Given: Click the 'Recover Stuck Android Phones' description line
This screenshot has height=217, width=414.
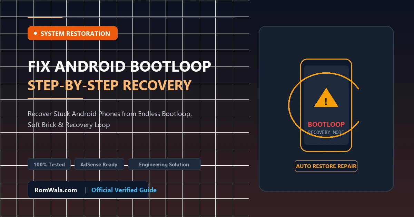Looking at the screenshot, I should (x=110, y=114).
